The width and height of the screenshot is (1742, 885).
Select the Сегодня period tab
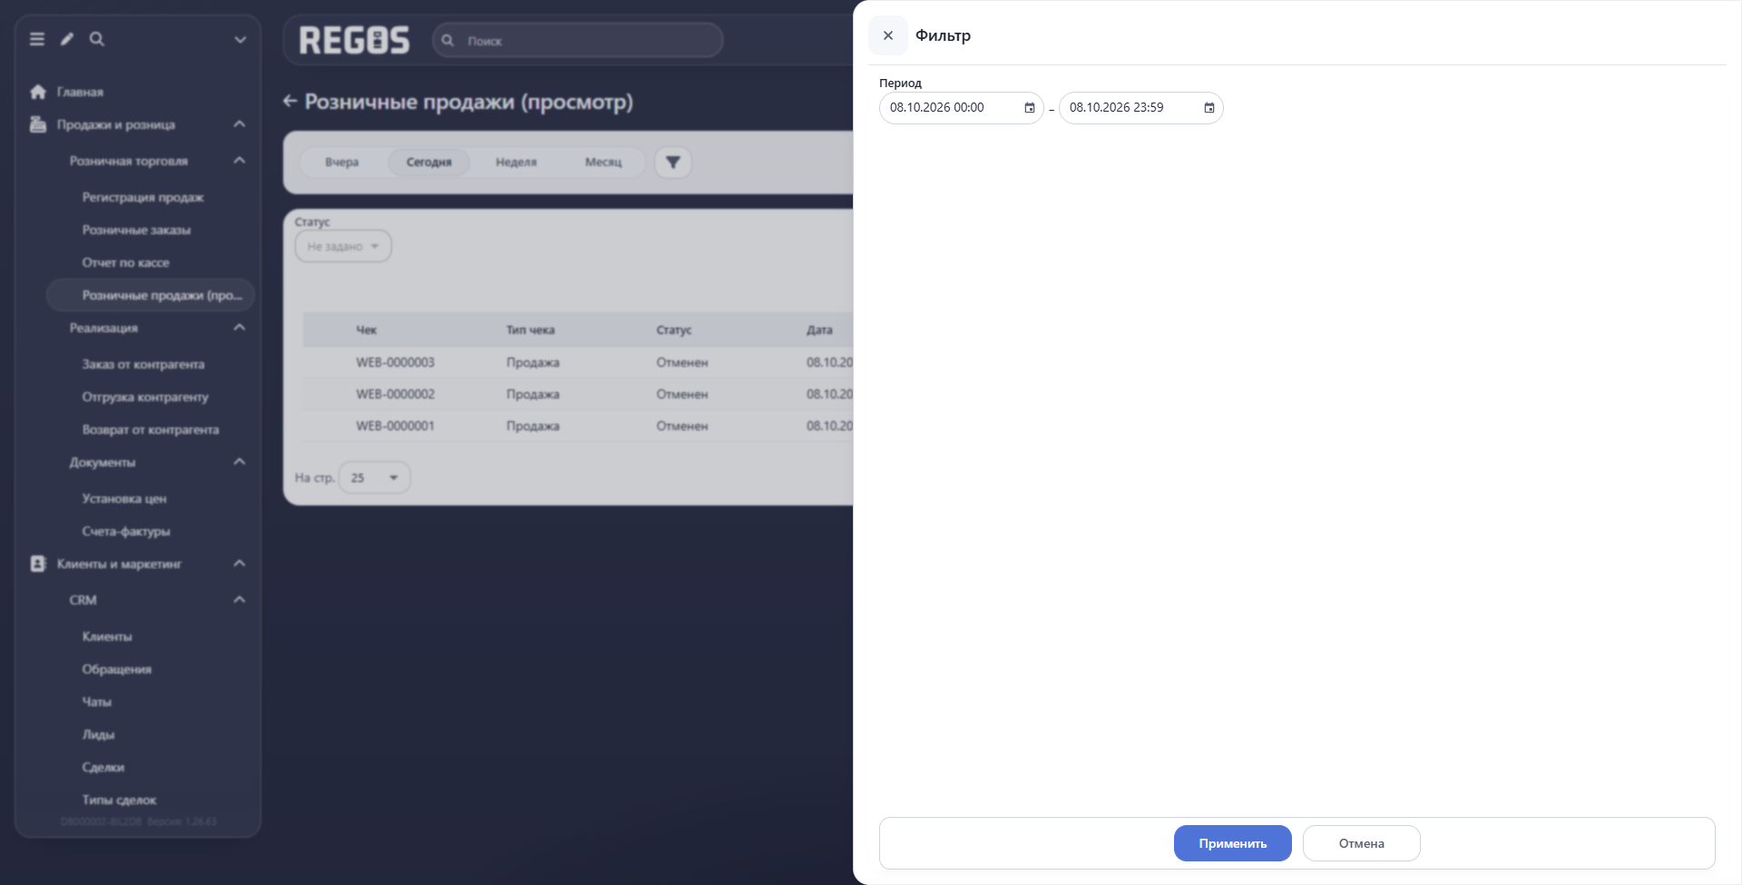[429, 162]
